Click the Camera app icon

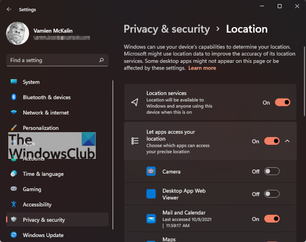[x=151, y=172]
